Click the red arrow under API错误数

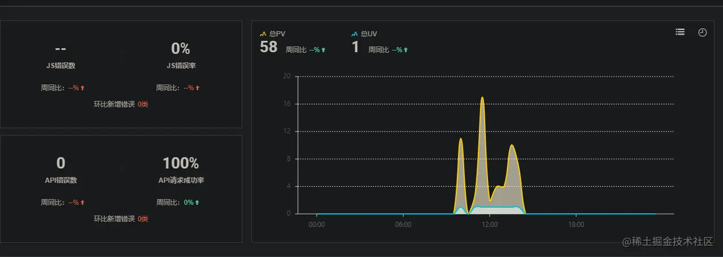click(x=82, y=203)
